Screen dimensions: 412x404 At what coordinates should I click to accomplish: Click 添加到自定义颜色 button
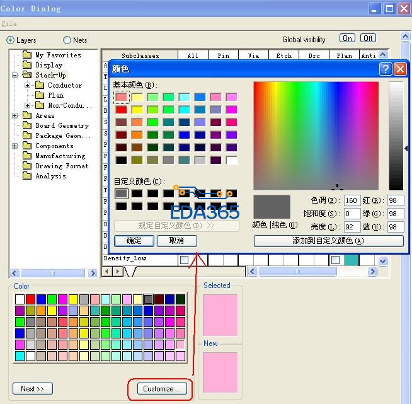(328, 241)
